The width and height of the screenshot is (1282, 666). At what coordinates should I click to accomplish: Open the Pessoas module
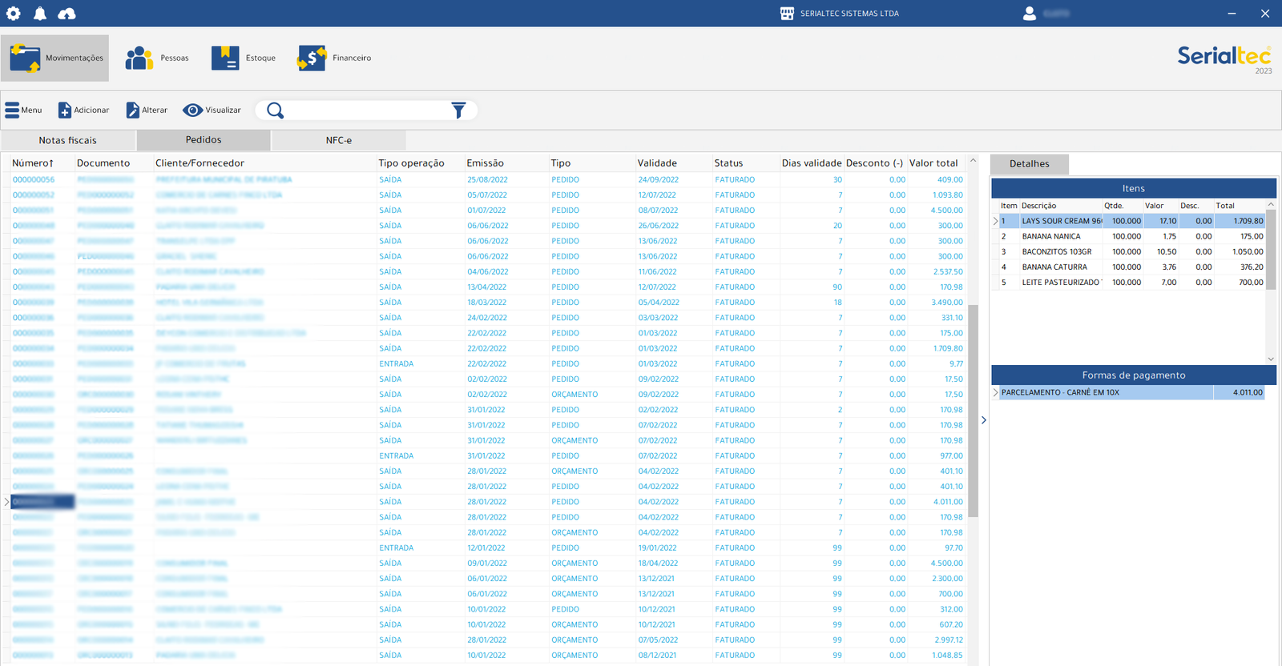(157, 58)
